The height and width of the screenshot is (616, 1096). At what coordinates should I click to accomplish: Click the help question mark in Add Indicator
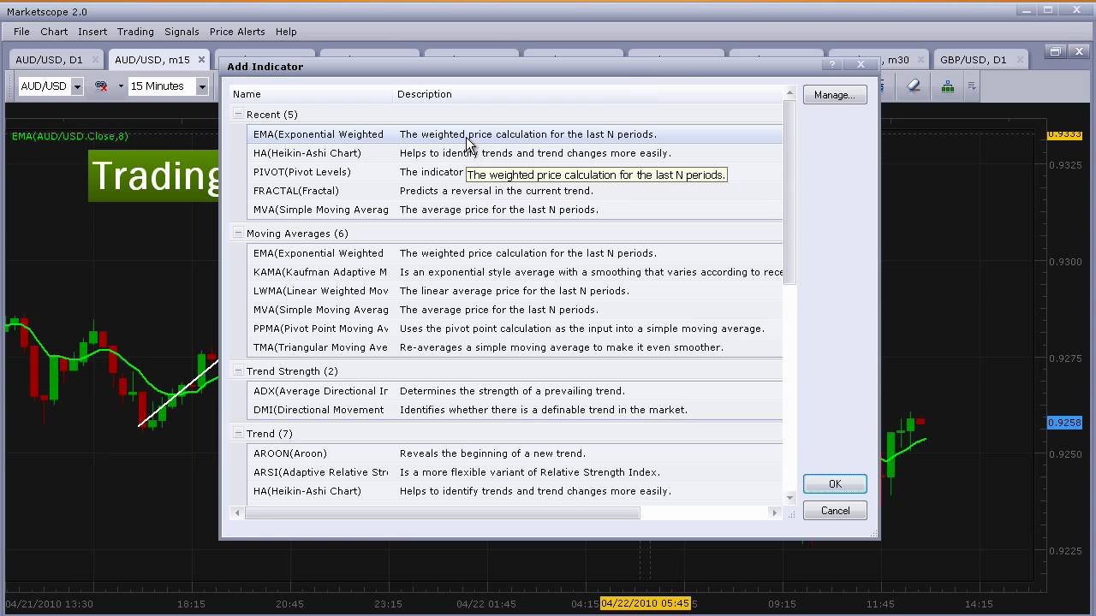click(x=832, y=65)
